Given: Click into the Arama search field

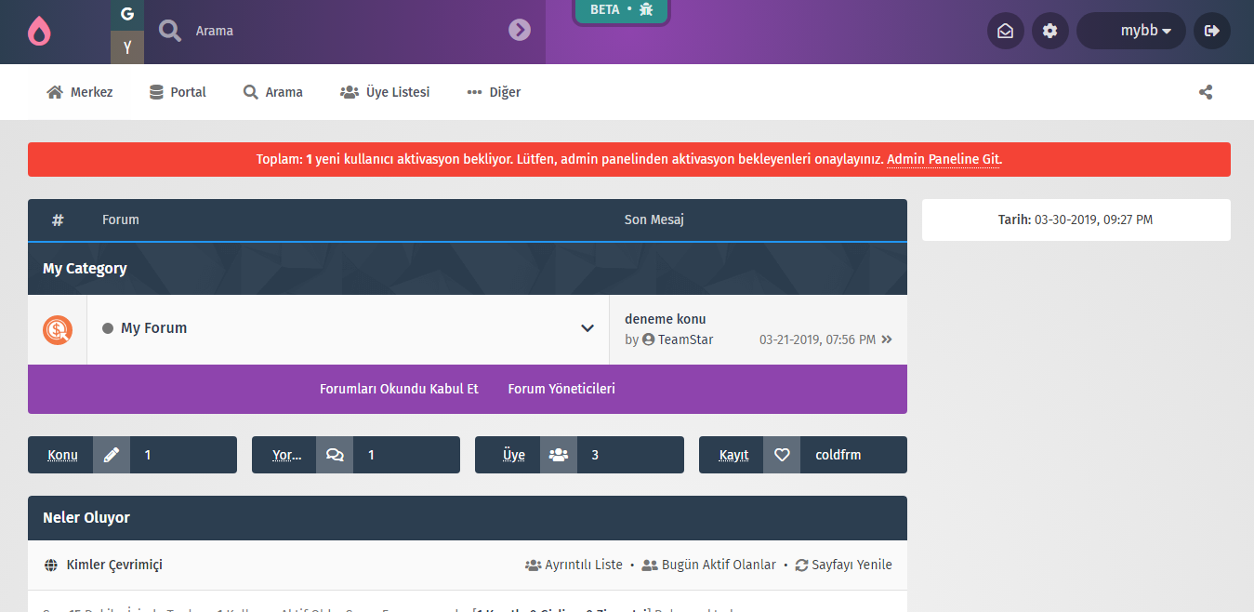Looking at the screenshot, I should [x=344, y=31].
